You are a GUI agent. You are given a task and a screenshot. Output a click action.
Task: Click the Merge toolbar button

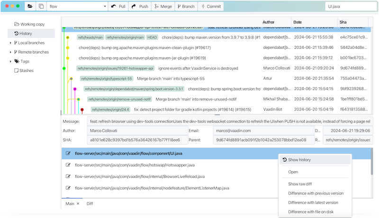(163, 7)
